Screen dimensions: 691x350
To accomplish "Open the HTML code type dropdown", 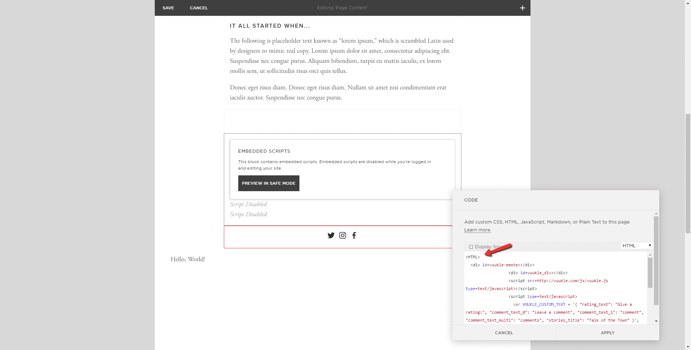I will [637, 245].
